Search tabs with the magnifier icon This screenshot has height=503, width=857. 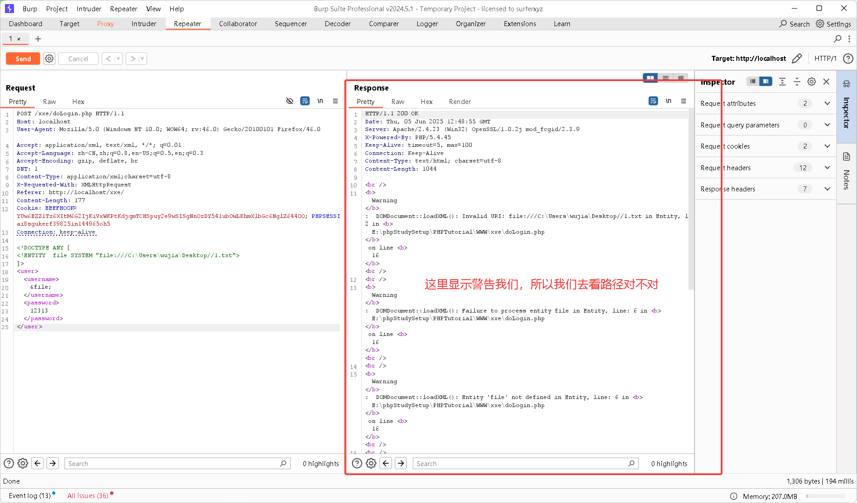[837, 39]
